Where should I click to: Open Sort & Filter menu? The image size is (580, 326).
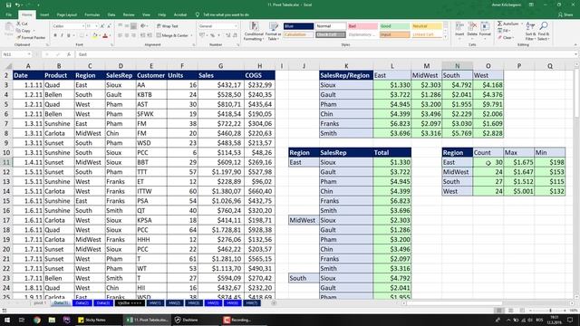pos(530,31)
